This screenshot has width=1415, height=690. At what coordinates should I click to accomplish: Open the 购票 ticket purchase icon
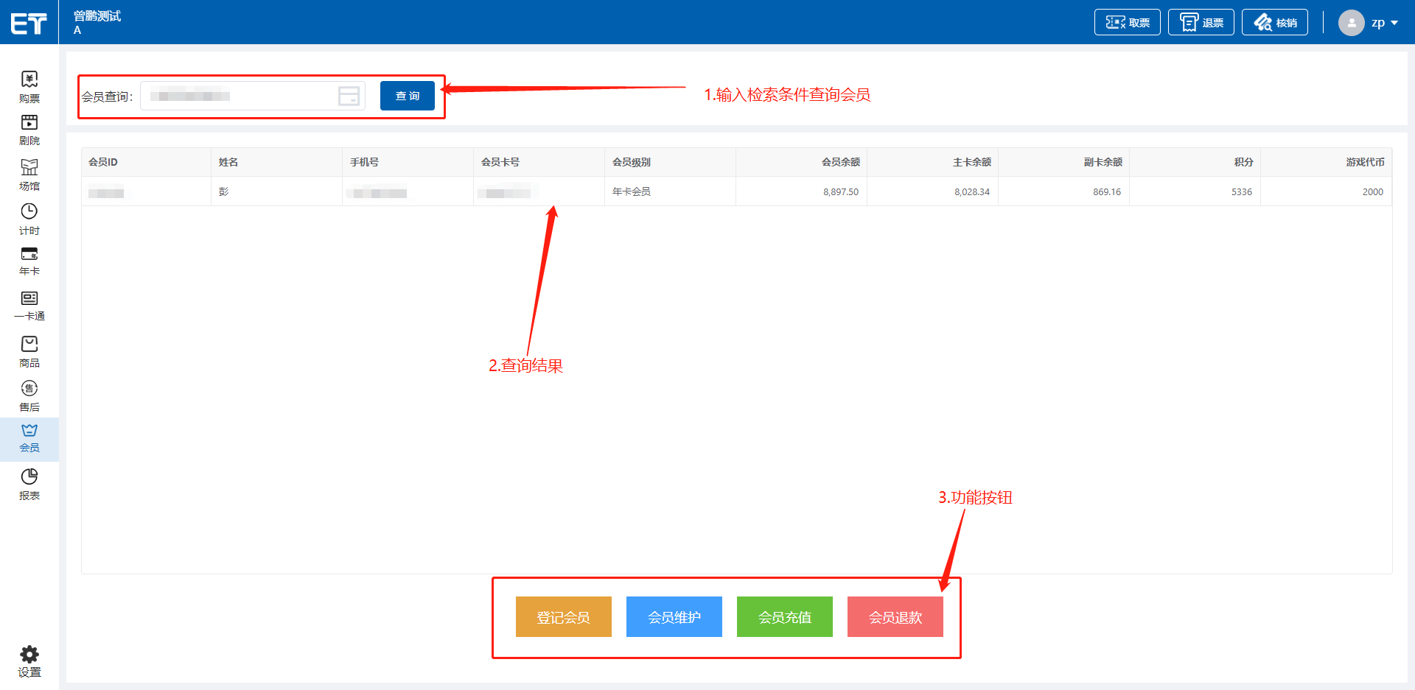tap(29, 80)
